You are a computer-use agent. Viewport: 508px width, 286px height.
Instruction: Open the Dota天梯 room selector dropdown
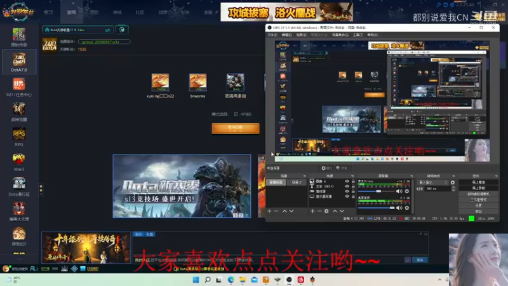pos(77,30)
